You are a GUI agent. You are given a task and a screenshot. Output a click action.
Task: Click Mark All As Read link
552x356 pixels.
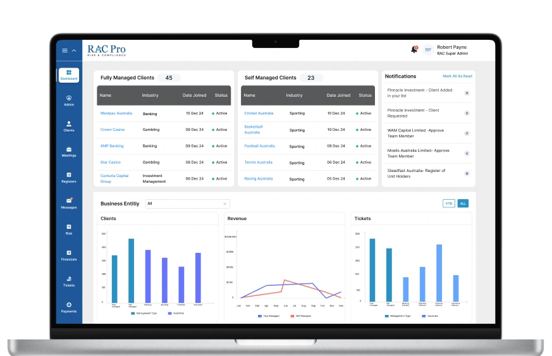click(x=457, y=76)
